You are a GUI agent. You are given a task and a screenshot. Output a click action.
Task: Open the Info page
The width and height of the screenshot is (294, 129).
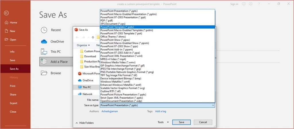tap(12, 52)
